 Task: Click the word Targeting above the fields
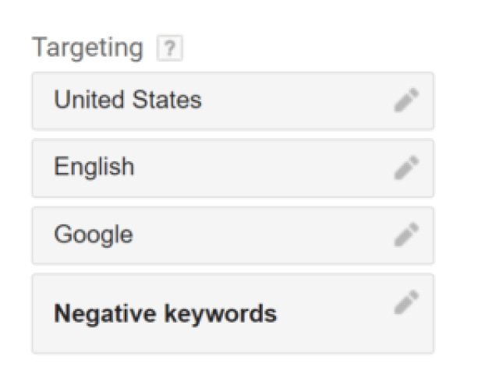87,48
